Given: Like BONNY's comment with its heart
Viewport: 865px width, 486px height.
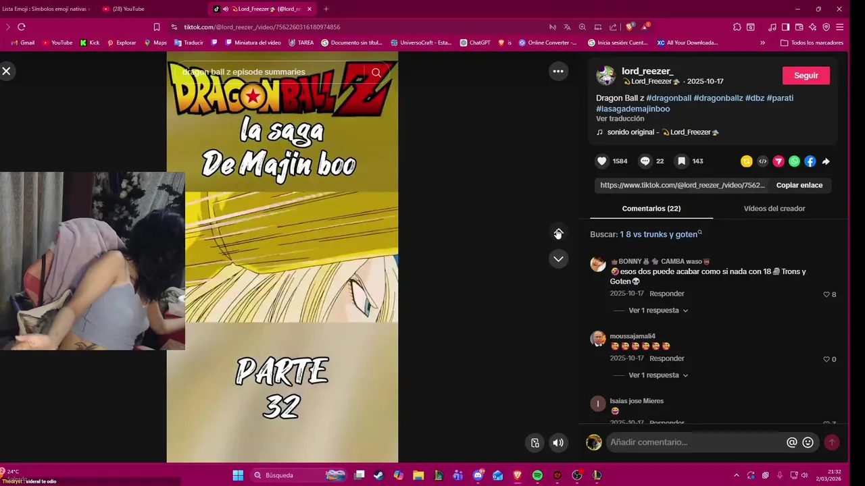Looking at the screenshot, I should click(x=826, y=294).
